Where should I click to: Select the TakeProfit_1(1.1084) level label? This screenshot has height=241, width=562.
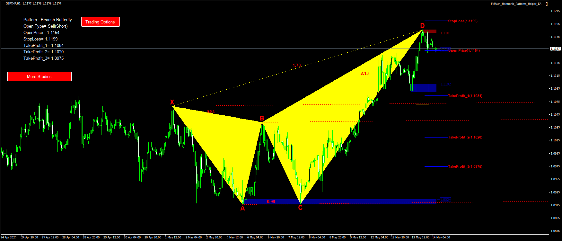[x=465, y=96]
